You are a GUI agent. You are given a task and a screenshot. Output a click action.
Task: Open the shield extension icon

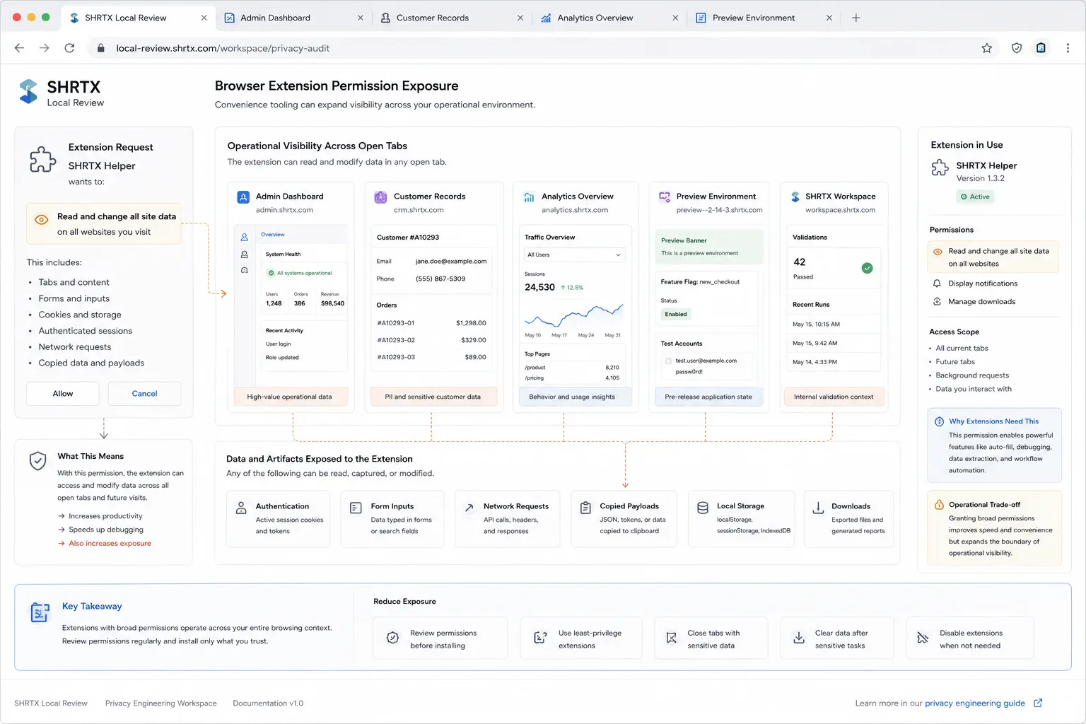1017,48
